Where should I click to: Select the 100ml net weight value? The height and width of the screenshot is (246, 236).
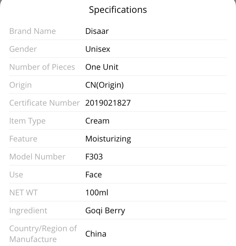click(x=97, y=192)
